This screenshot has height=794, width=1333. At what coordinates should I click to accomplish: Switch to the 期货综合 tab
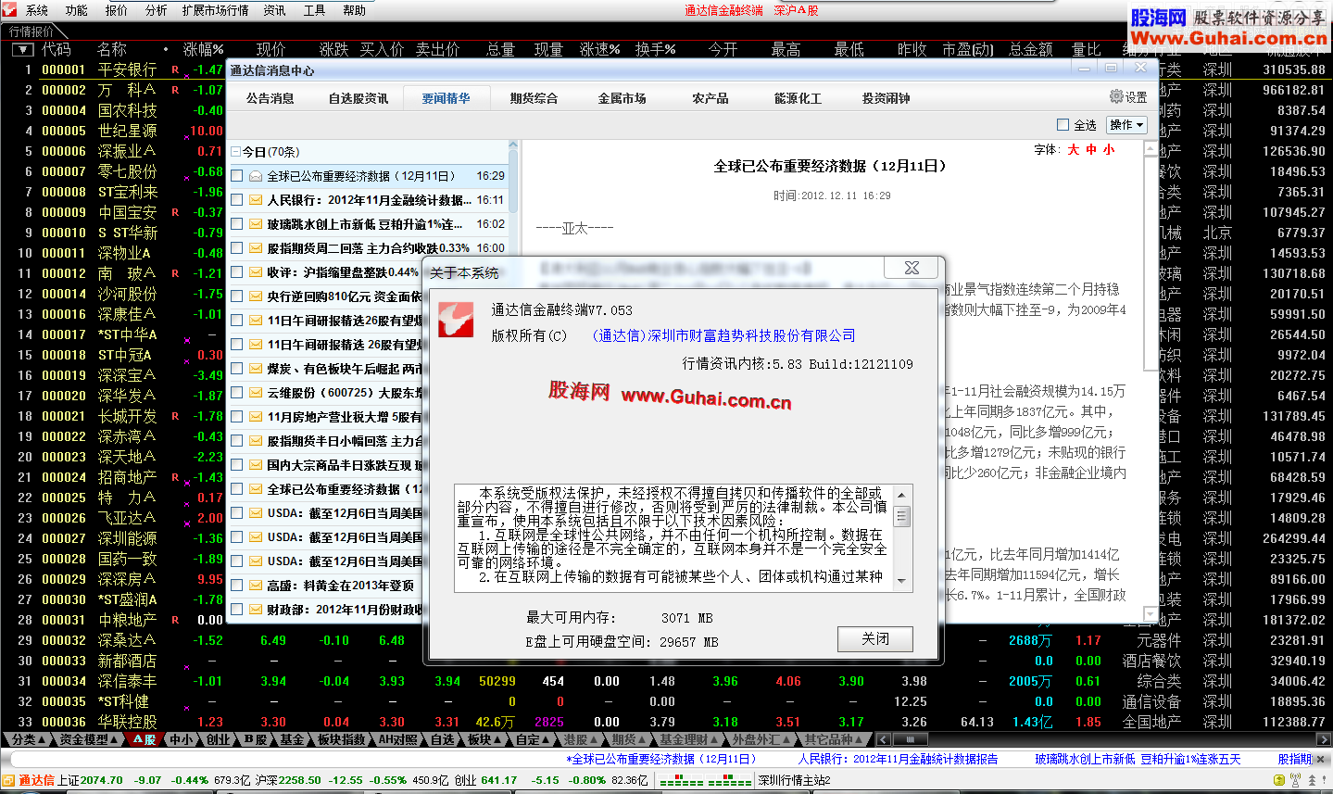pyautogui.click(x=534, y=98)
